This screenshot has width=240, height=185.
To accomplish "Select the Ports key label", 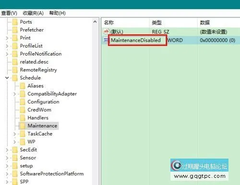I will pyautogui.click(x=26, y=22).
